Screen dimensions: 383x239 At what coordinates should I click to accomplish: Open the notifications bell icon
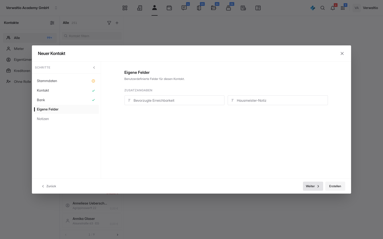(333, 8)
